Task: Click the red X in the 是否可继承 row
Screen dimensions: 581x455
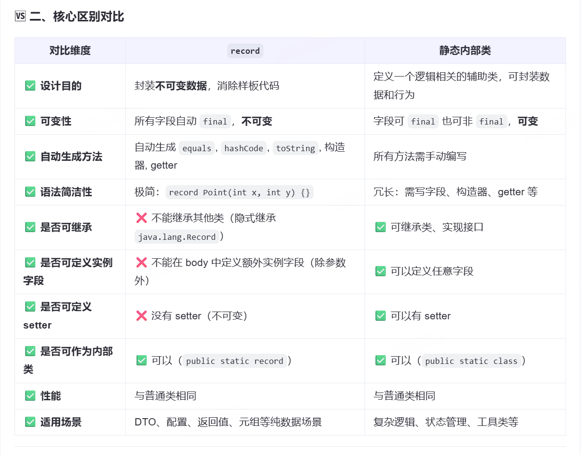Action: pyautogui.click(x=142, y=217)
